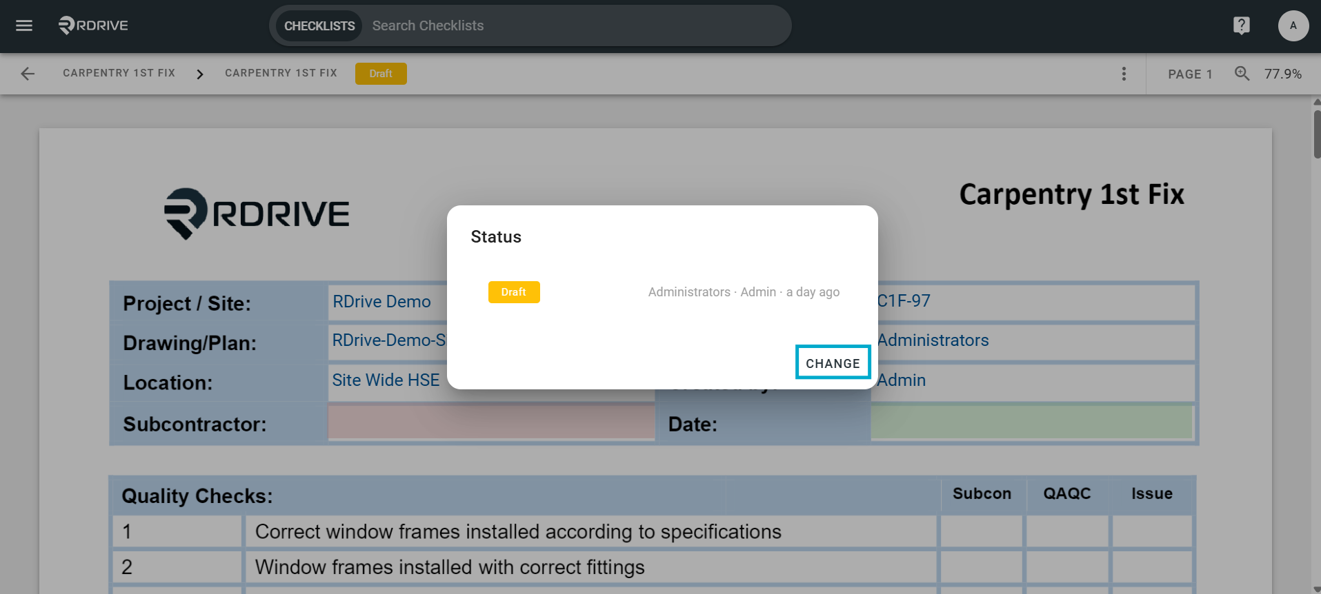
Task: Click the zoom magnifier icon
Action: [1242, 73]
